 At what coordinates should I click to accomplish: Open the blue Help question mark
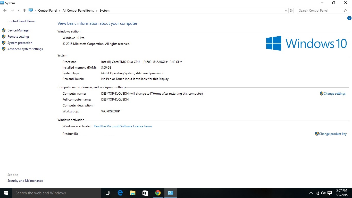pos(349,18)
